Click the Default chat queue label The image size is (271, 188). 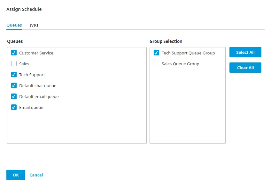click(38, 86)
